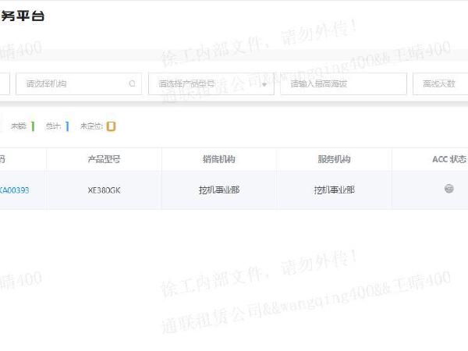Click the 请输入最高海拔 input field
Image resolution: width=468 pixels, height=351 pixels.
pos(343,84)
